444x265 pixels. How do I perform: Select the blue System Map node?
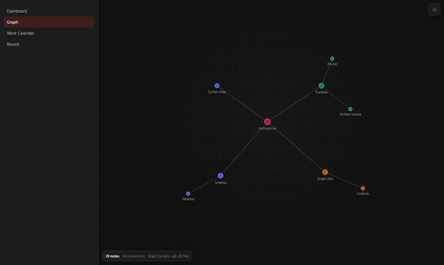217,85
